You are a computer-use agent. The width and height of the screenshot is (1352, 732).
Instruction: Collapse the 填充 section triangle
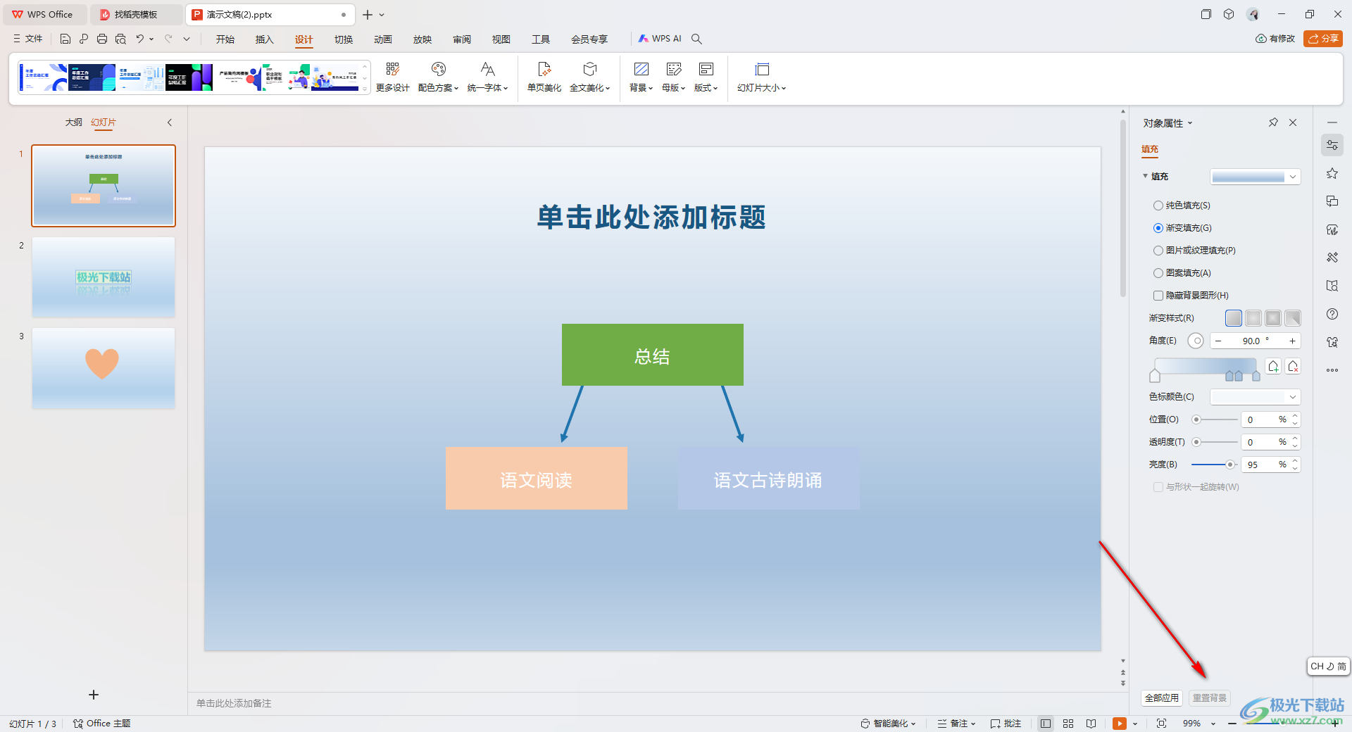(x=1146, y=176)
